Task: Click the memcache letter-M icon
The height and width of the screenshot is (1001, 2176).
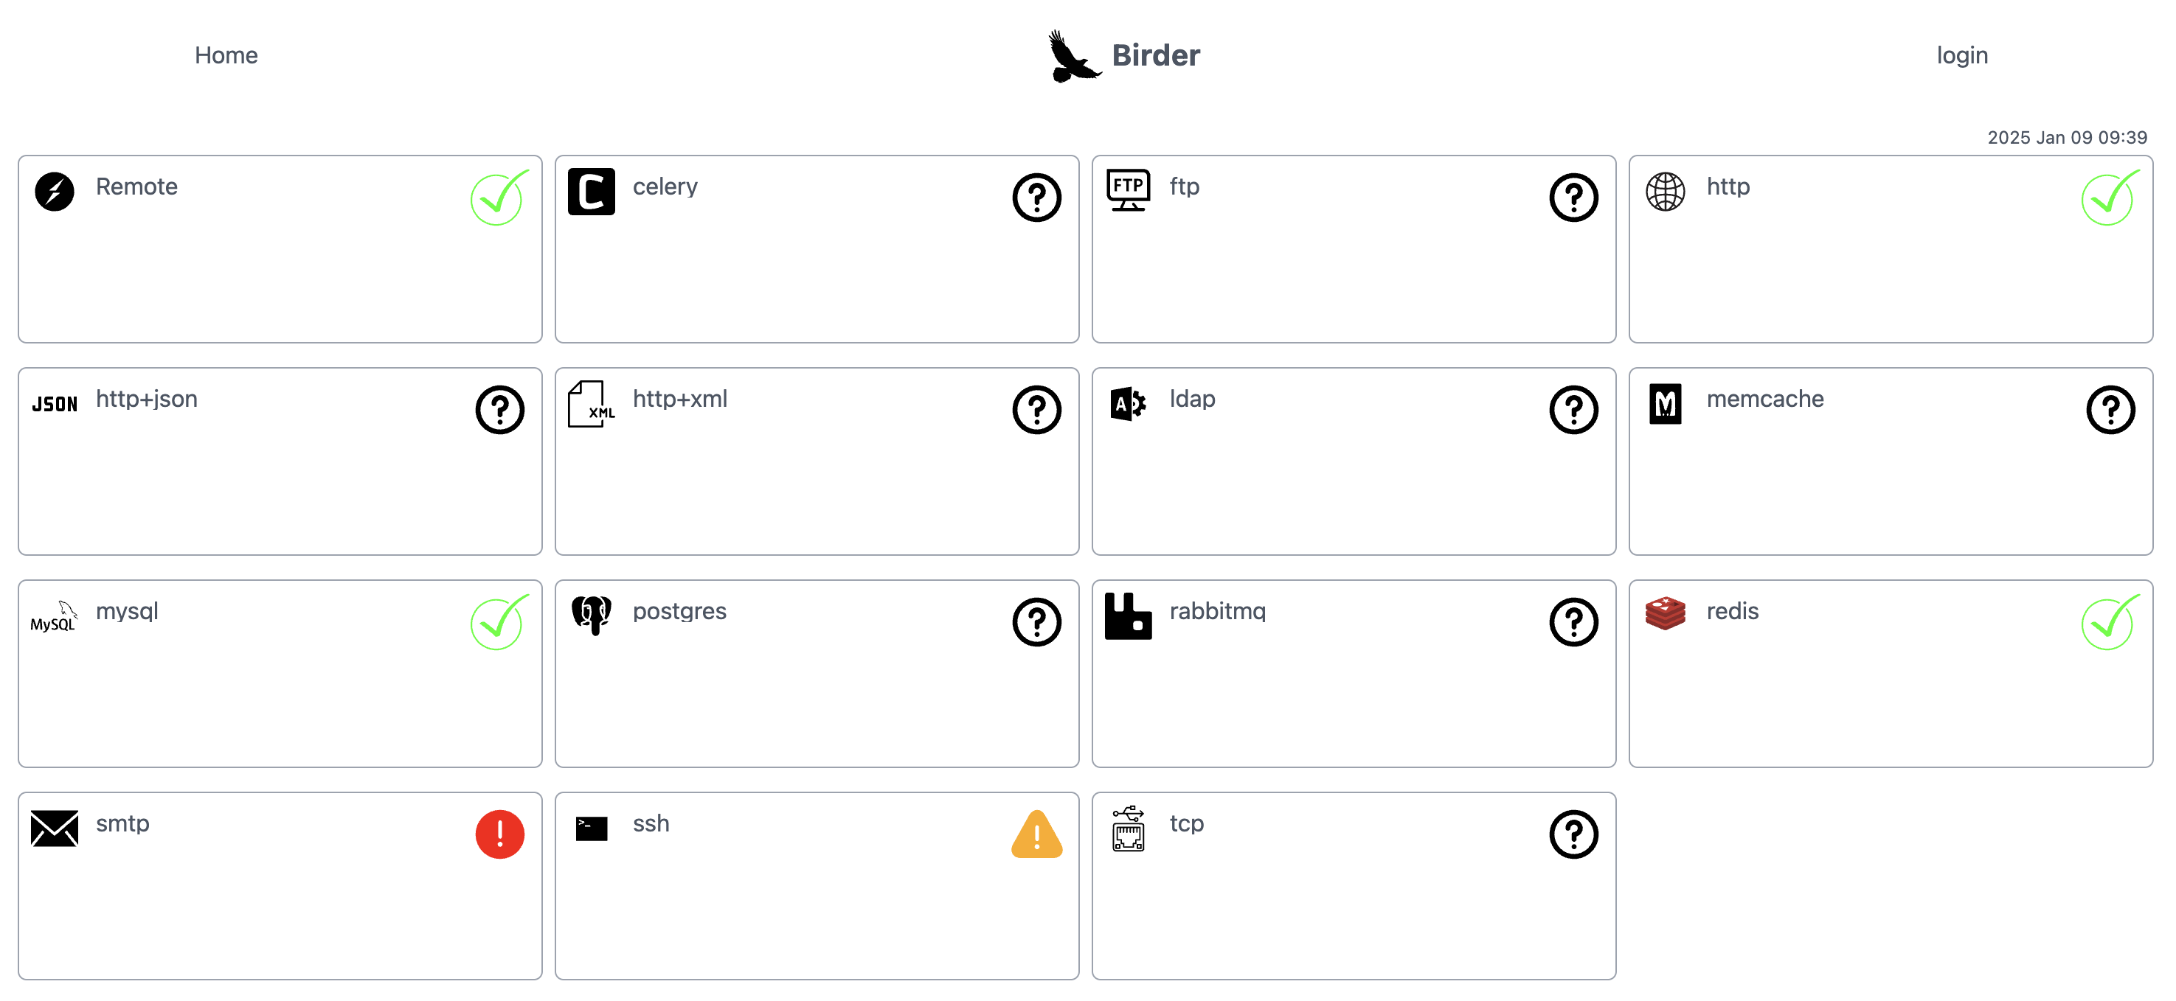Action: (x=1665, y=404)
